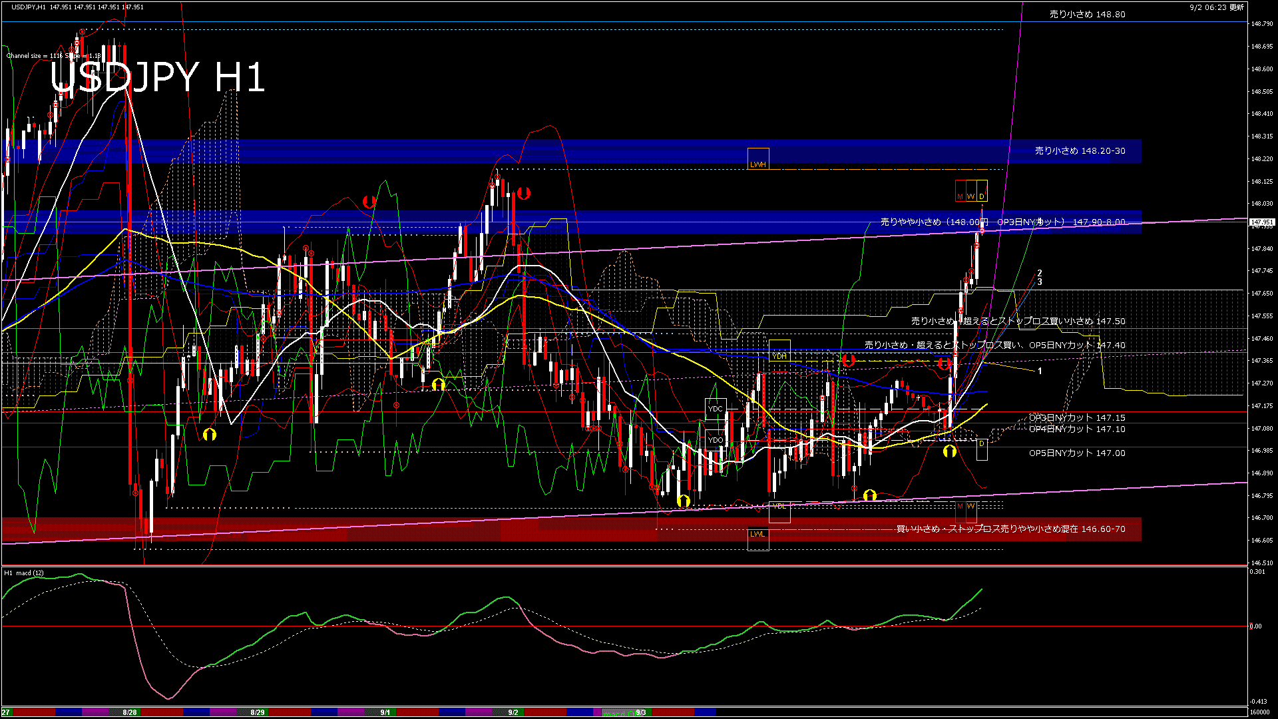Click the orange W box between upper M and D
This screenshot has height=719, width=1278.
pos(970,191)
